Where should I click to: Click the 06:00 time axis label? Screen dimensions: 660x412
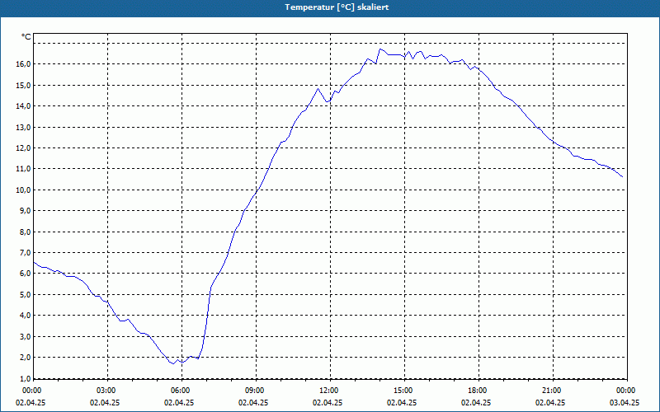(x=181, y=391)
